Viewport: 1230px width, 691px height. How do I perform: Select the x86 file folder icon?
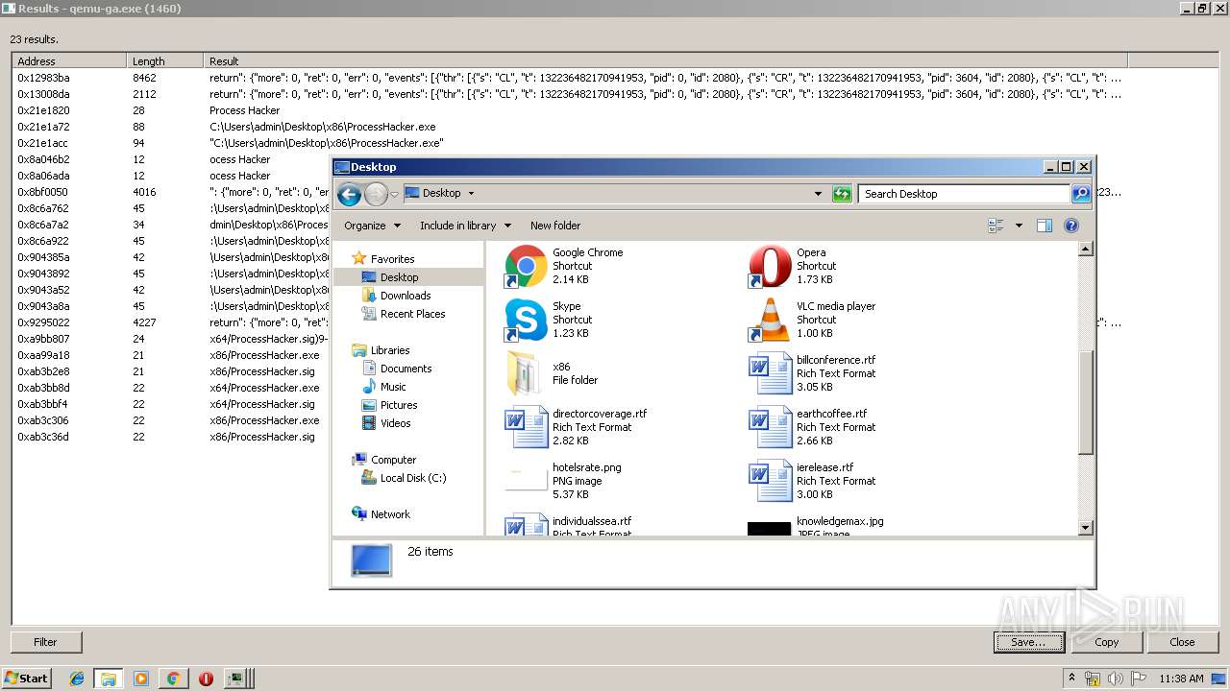tap(526, 373)
